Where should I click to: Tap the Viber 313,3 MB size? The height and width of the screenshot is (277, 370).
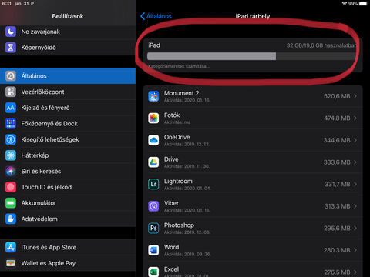click(x=338, y=206)
